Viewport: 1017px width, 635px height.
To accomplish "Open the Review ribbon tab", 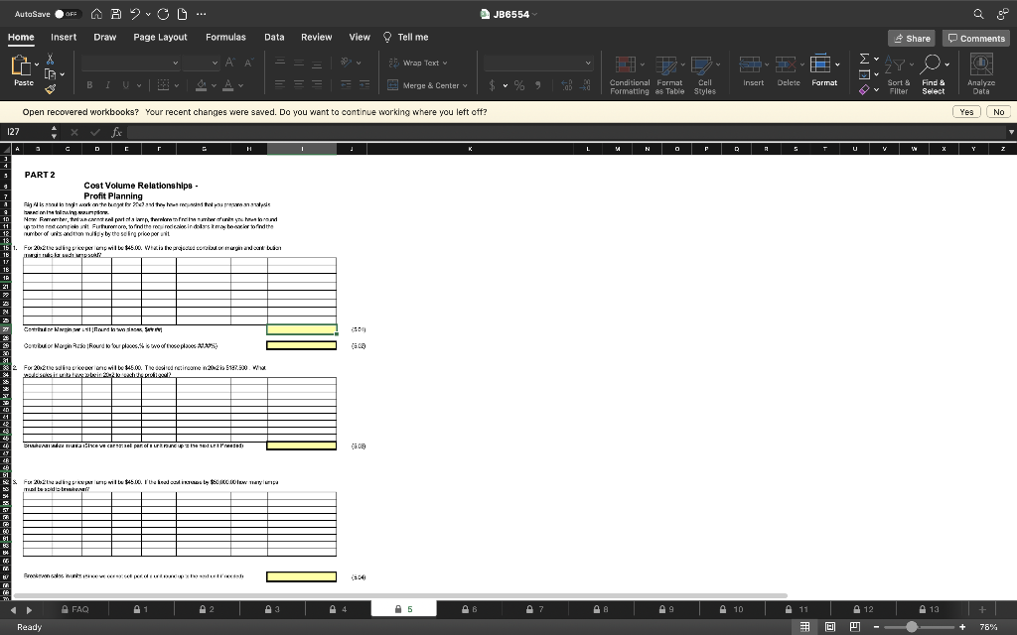I will 316,37.
